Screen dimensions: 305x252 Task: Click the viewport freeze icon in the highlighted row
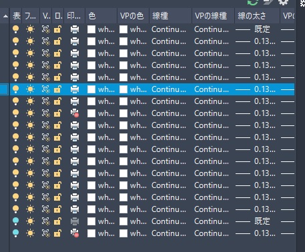(46, 89)
